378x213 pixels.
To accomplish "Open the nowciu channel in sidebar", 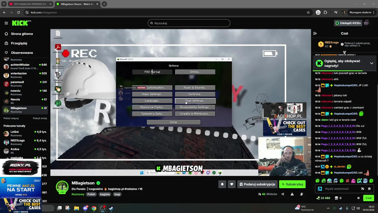I will 25,92.
